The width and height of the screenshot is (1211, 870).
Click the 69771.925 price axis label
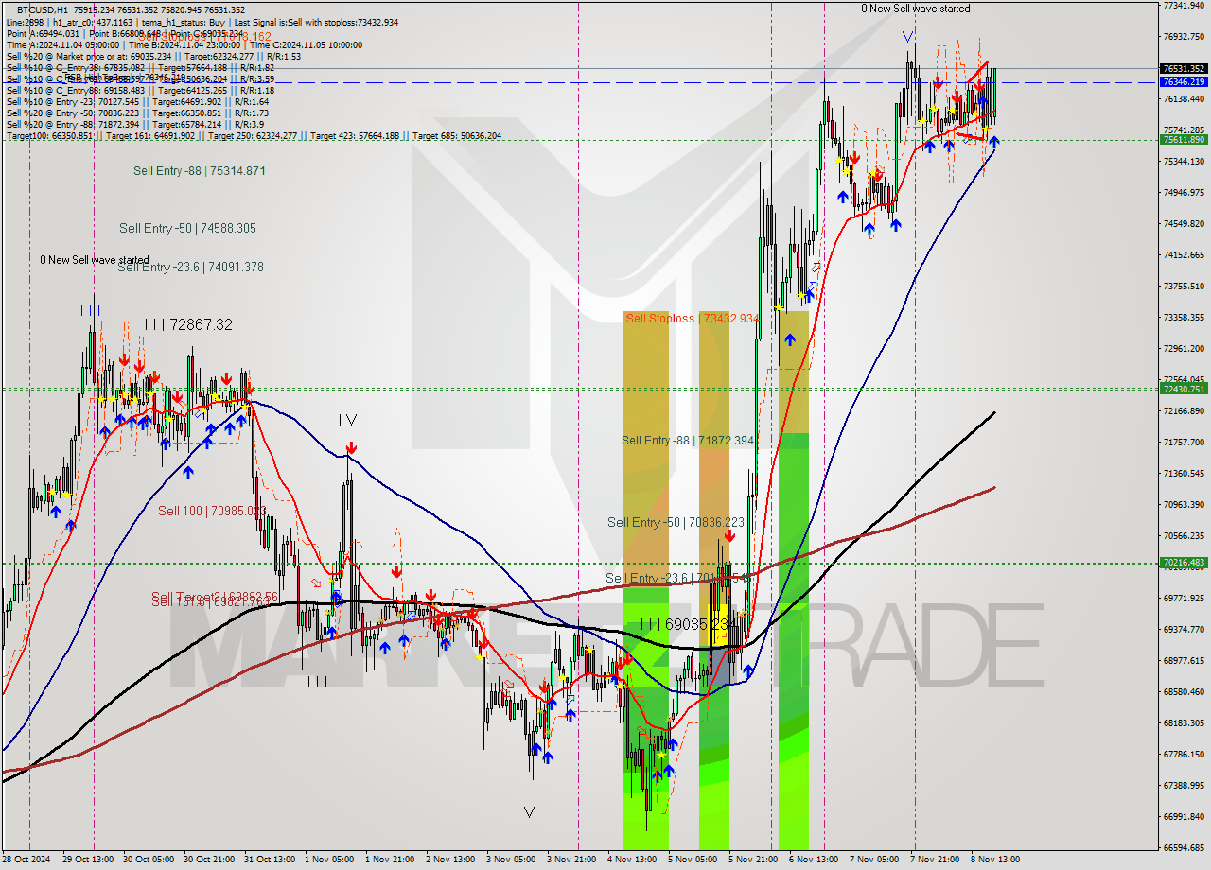(x=1184, y=599)
